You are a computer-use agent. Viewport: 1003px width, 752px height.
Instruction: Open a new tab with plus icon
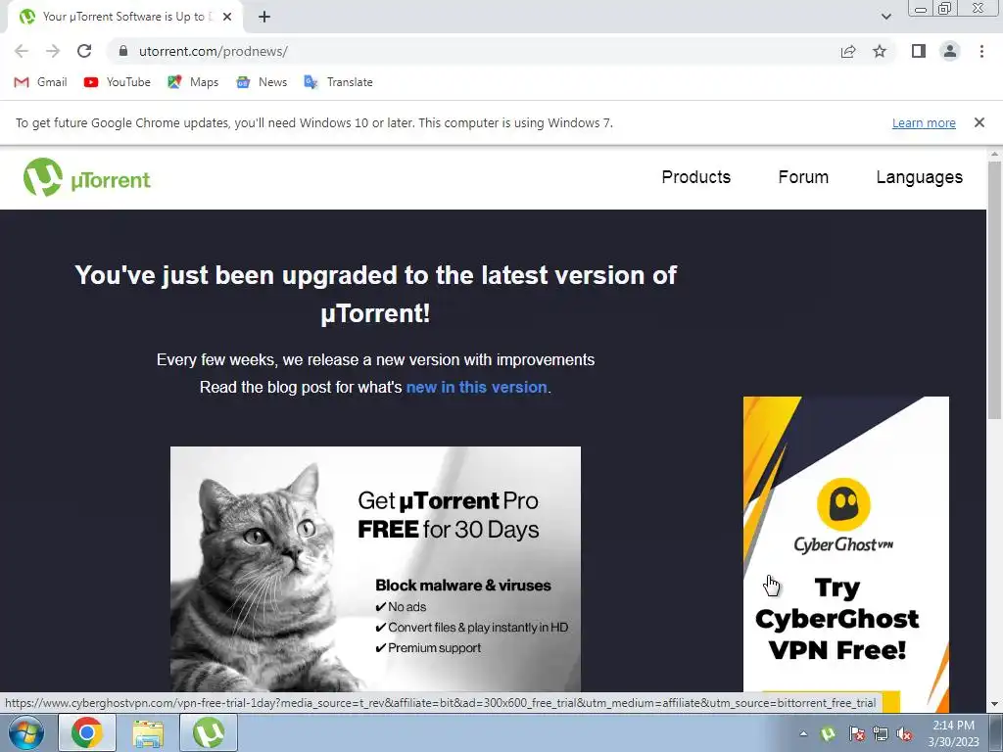tap(264, 18)
